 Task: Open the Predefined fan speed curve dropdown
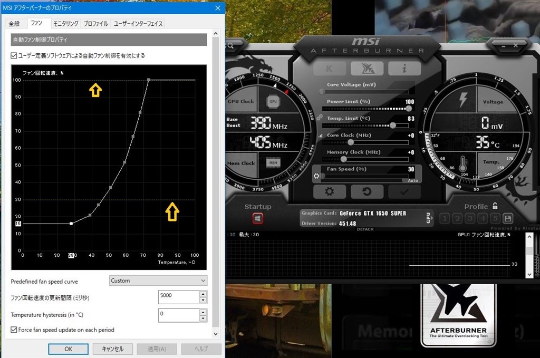coord(158,281)
